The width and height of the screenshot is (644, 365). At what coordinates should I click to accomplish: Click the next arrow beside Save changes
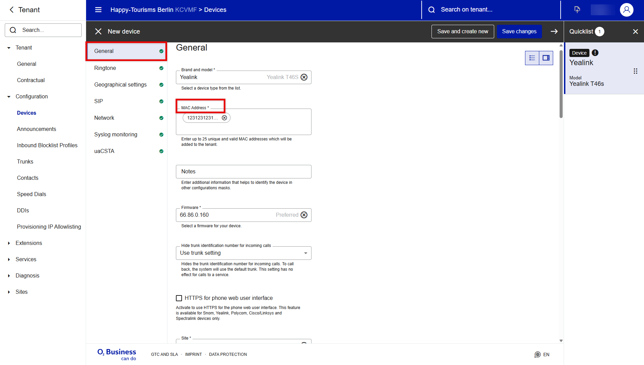click(554, 32)
